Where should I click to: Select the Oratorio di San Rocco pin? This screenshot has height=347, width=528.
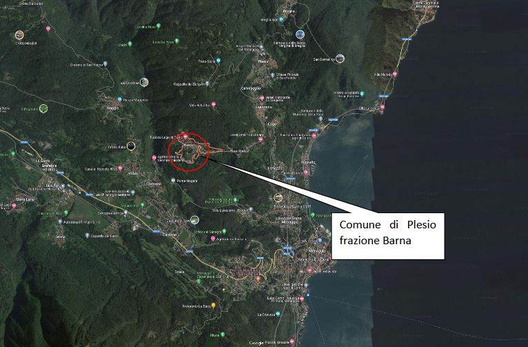[105, 63]
